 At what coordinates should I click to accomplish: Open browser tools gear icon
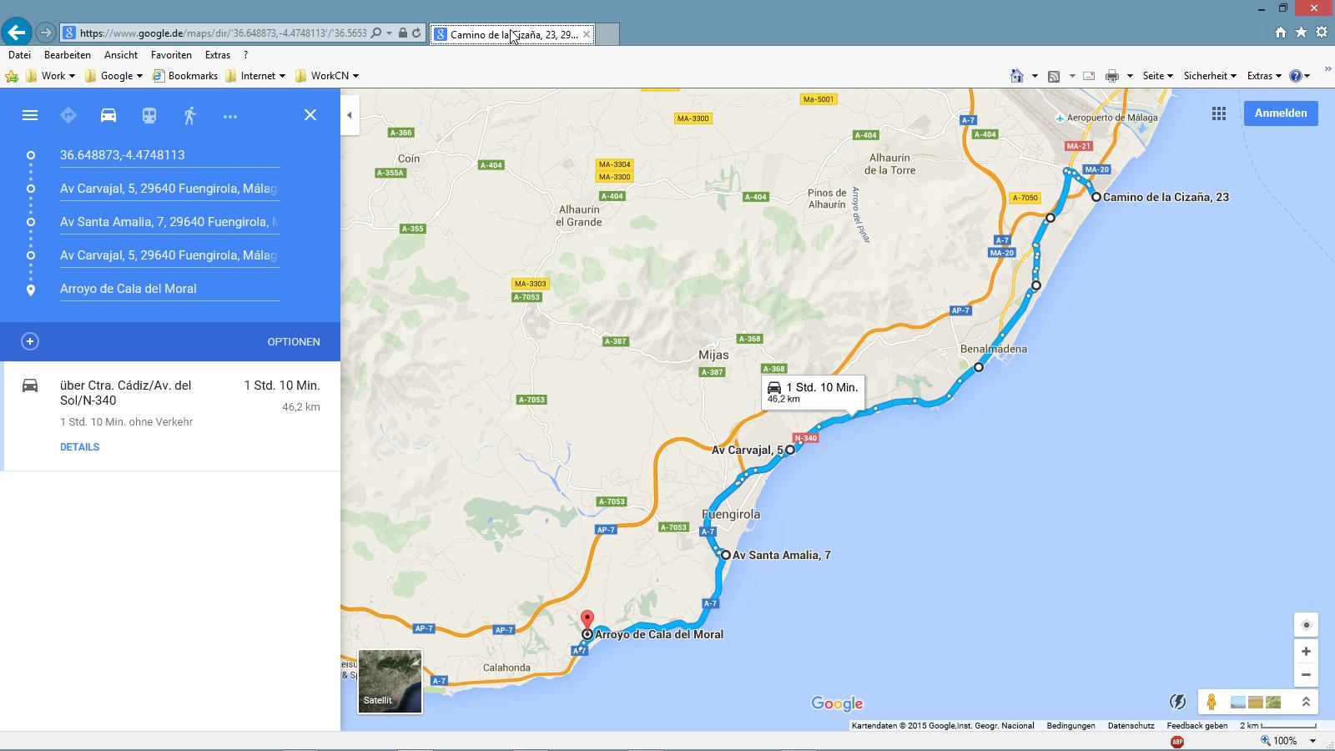(x=1322, y=33)
